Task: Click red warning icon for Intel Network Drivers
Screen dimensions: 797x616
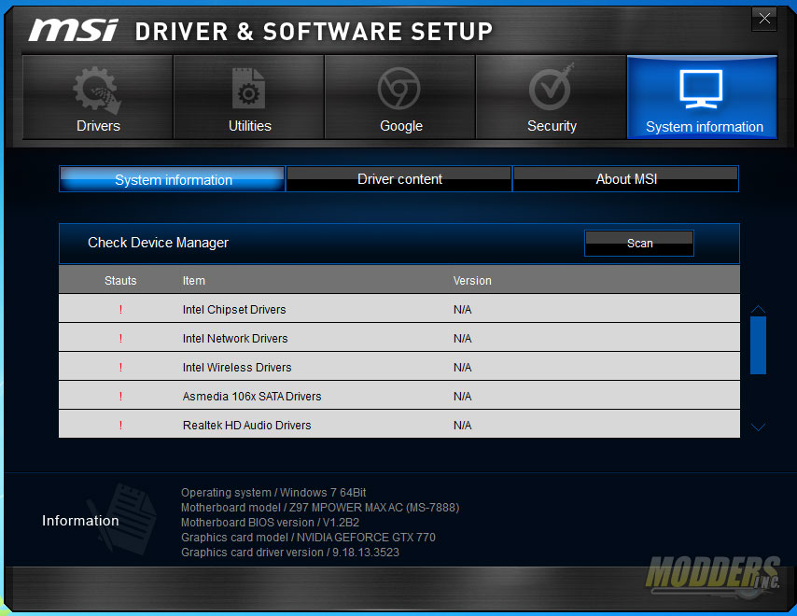Action: (x=120, y=338)
